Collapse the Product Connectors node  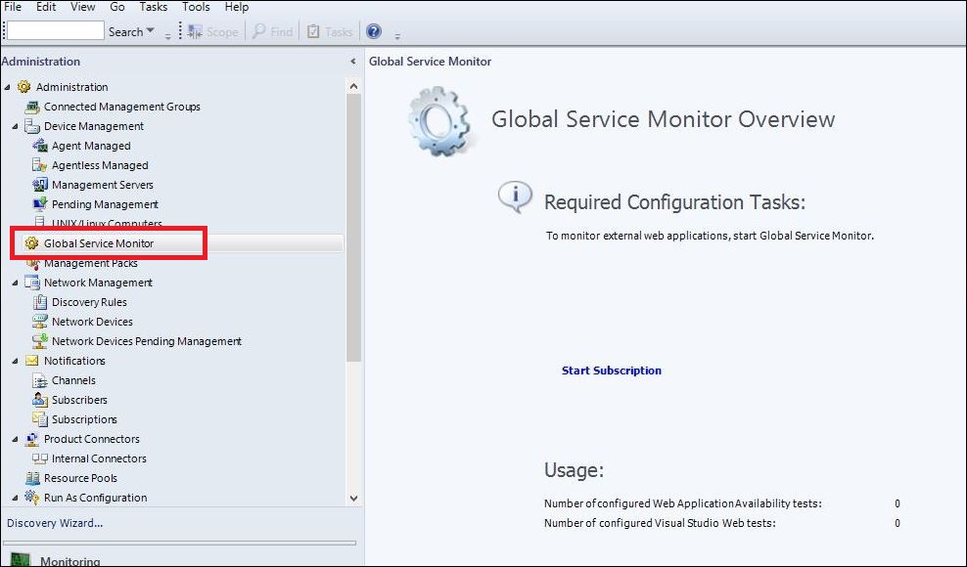coord(16,440)
